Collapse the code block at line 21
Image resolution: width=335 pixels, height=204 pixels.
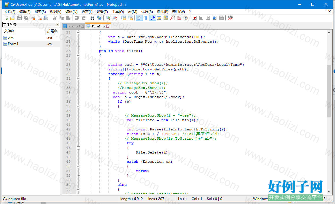(78, 33)
